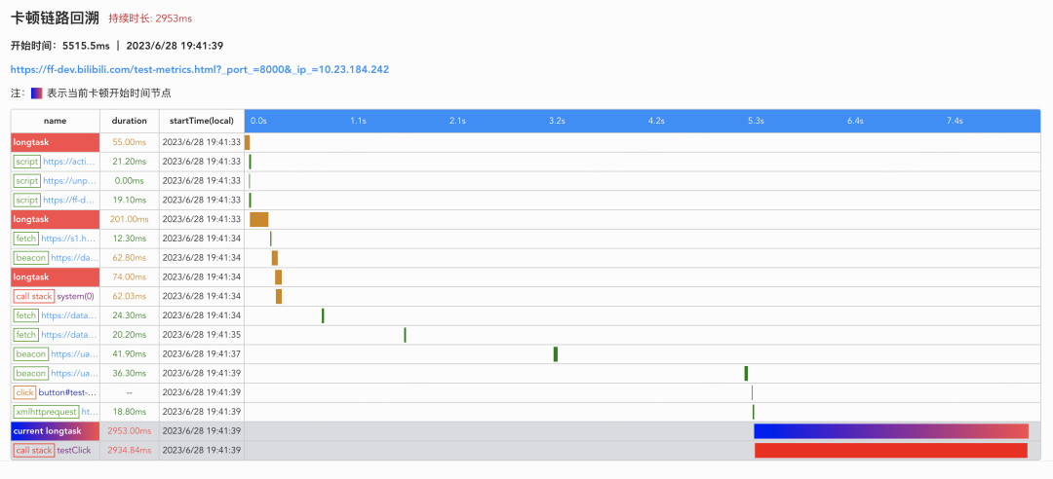Click the 18.80ms duration cell
The height and width of the screenshot is (479, 1053).
130,412
